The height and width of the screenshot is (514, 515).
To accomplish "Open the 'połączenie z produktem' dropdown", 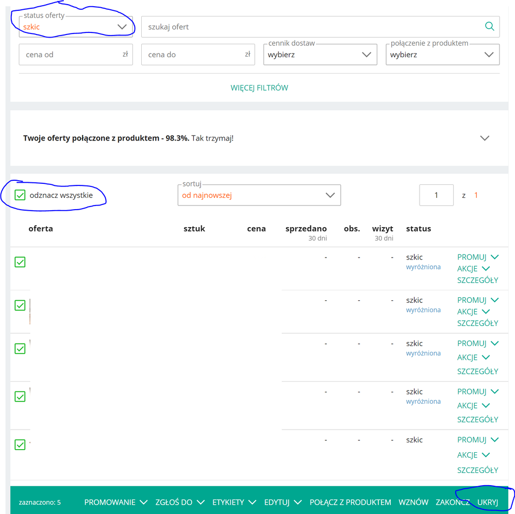I will pos(442,55).
